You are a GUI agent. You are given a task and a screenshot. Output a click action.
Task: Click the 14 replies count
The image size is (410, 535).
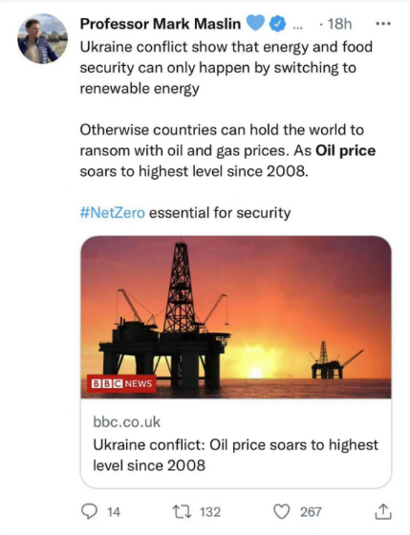click(114, 512)
